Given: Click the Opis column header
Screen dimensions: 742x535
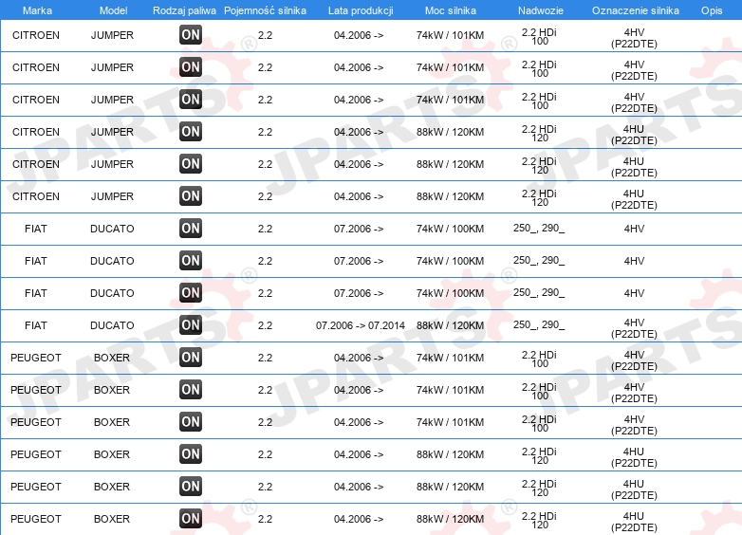Looking at the screenshot, I should [x=712, y=10].
